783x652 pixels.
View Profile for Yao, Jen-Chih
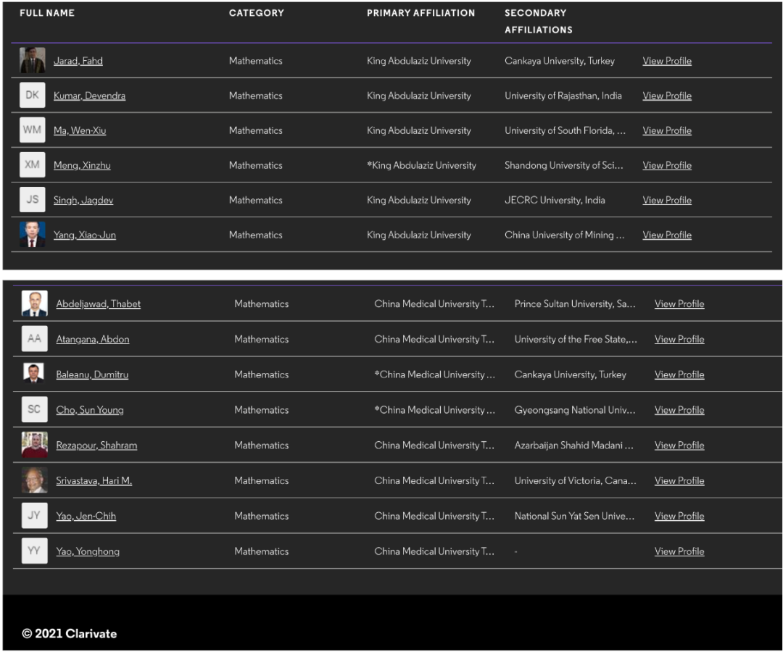pyautogui.click(x=679, y=517)
